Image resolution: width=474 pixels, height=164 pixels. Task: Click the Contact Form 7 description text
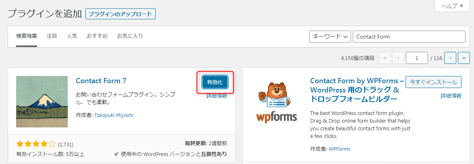coord(125,98)
